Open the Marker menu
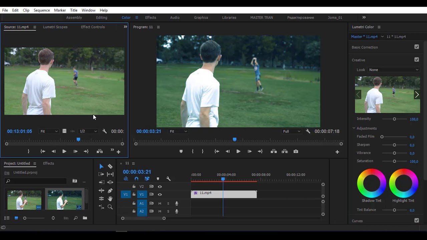The height and width of the screenshot is (240, 427). pyautogui.click(x=60, y=10)
